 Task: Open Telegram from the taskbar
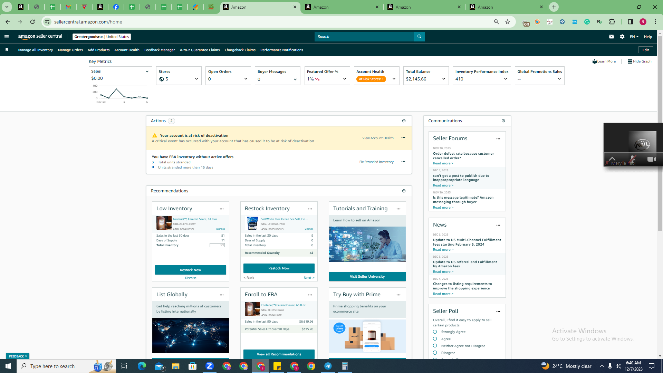[x=328, y=366]
